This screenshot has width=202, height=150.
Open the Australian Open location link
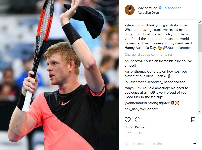[148, 13]
